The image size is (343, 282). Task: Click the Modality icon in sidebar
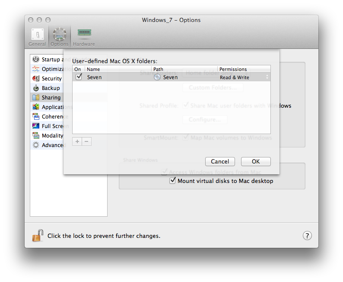tap(36, 135)
